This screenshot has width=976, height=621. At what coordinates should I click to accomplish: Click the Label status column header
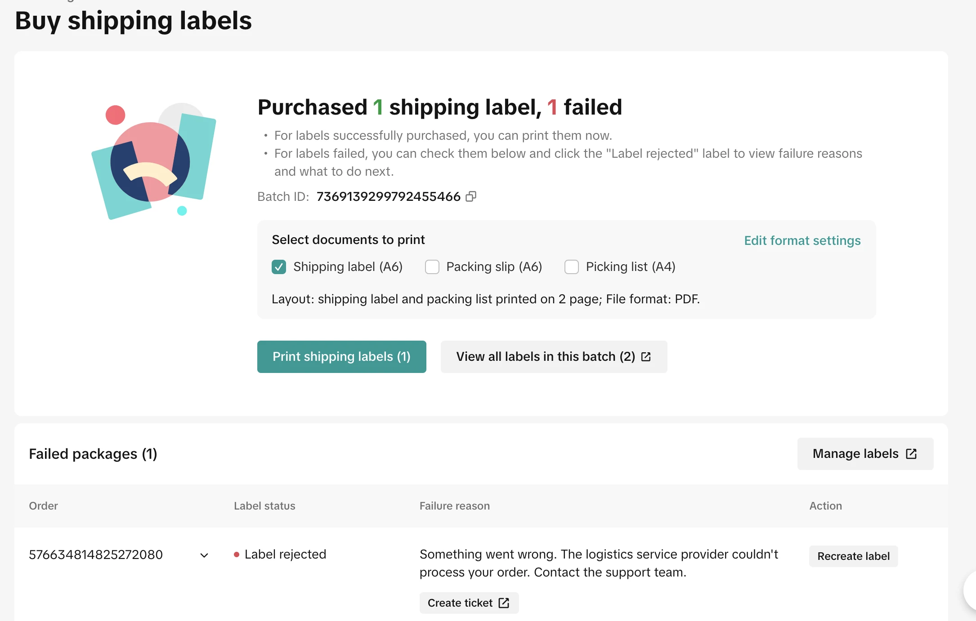(264, 506)
